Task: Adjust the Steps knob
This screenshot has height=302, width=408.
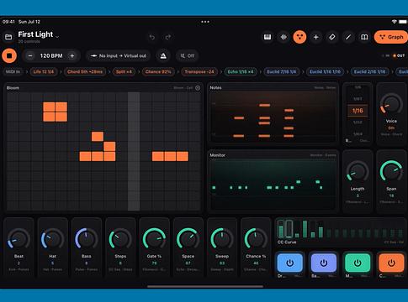Action: (x=120, y=238)
